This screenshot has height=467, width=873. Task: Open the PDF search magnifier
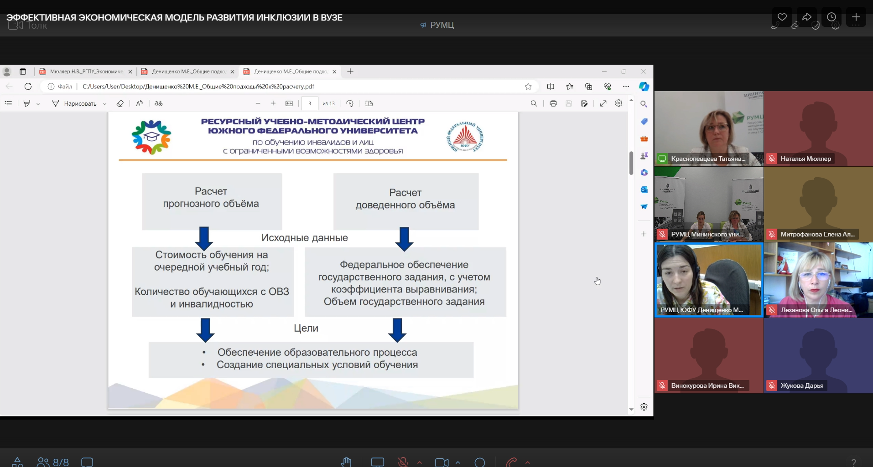tap(534, 103)
